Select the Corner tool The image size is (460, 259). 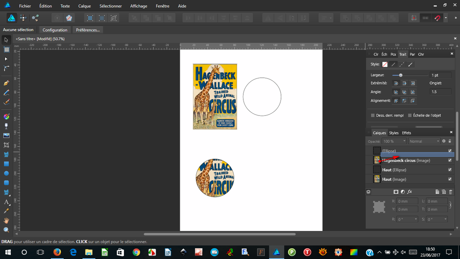click(6, 68)
